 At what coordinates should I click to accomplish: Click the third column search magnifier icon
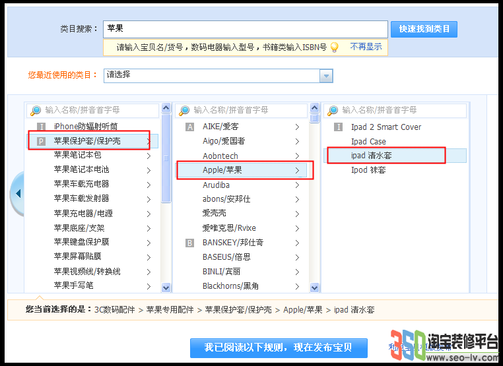coord(333,110)
